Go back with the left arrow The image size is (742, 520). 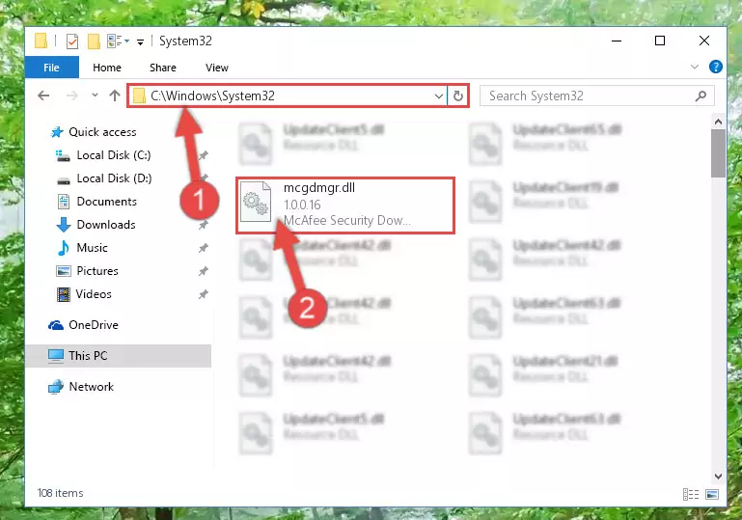43,96
